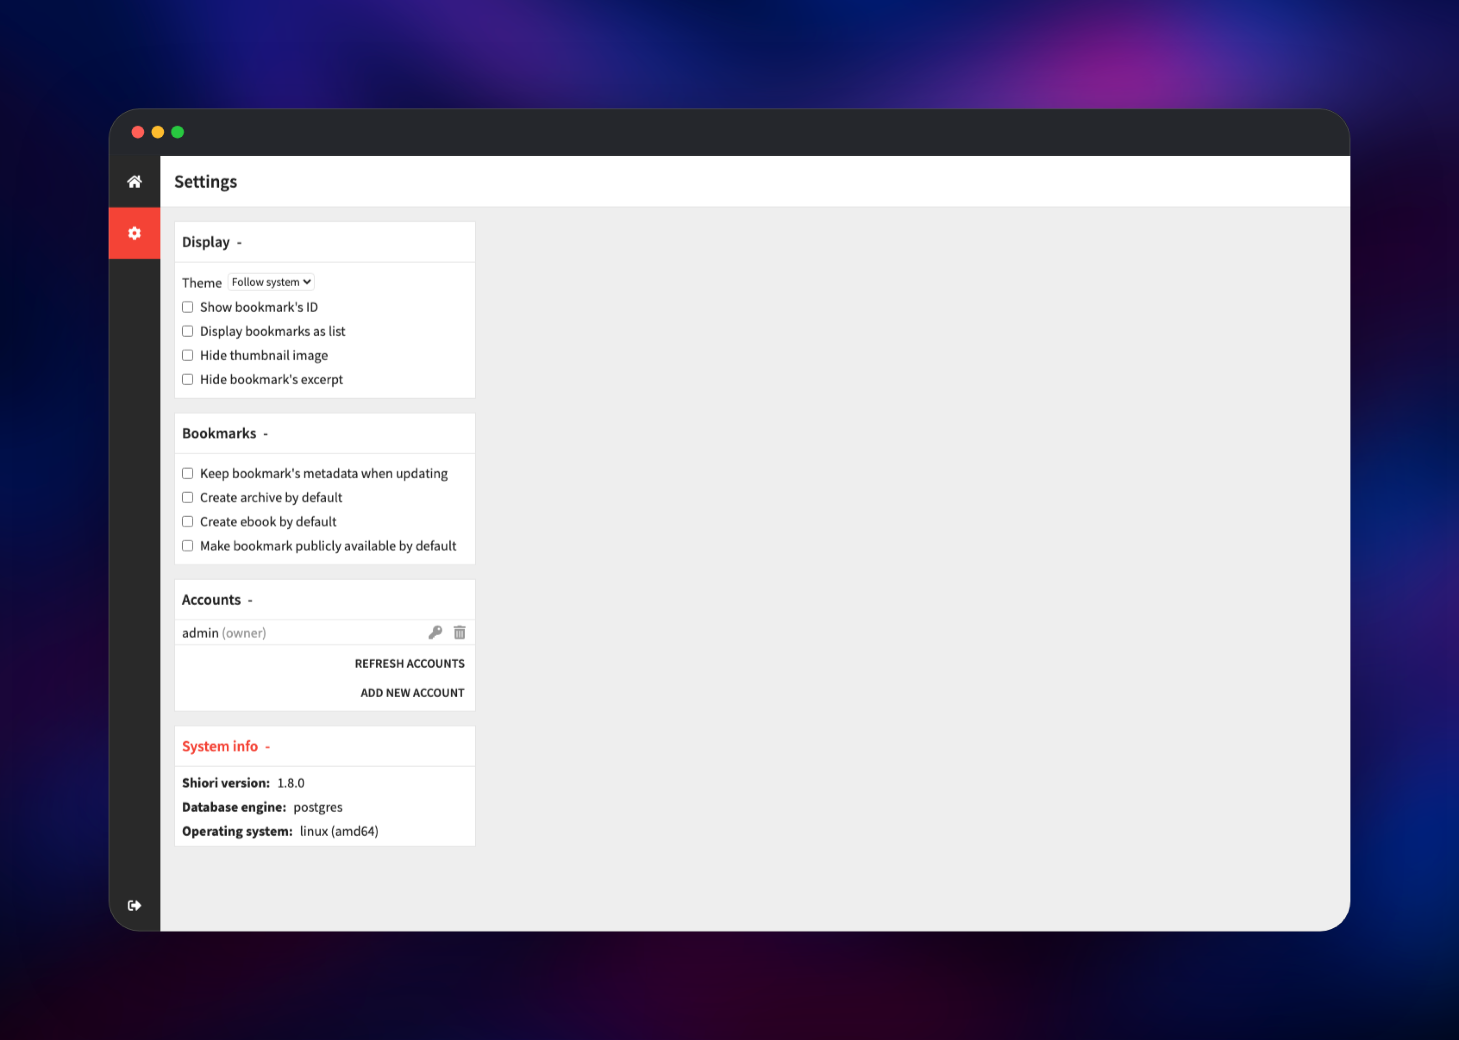
Task: Close the window with red button
Action: 138,133
